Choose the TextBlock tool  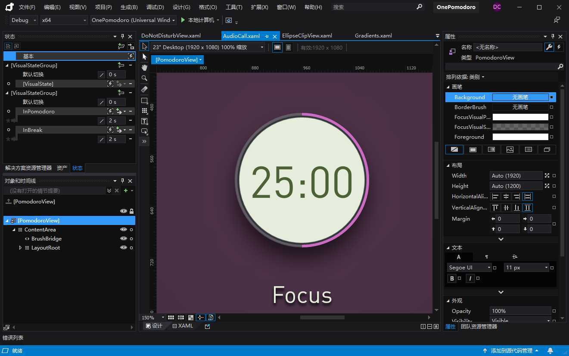point(144,121)
